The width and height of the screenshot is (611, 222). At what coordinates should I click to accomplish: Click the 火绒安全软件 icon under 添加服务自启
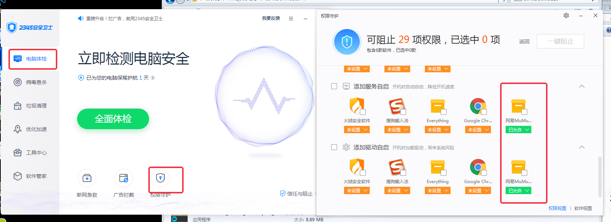tap(357, 106)
